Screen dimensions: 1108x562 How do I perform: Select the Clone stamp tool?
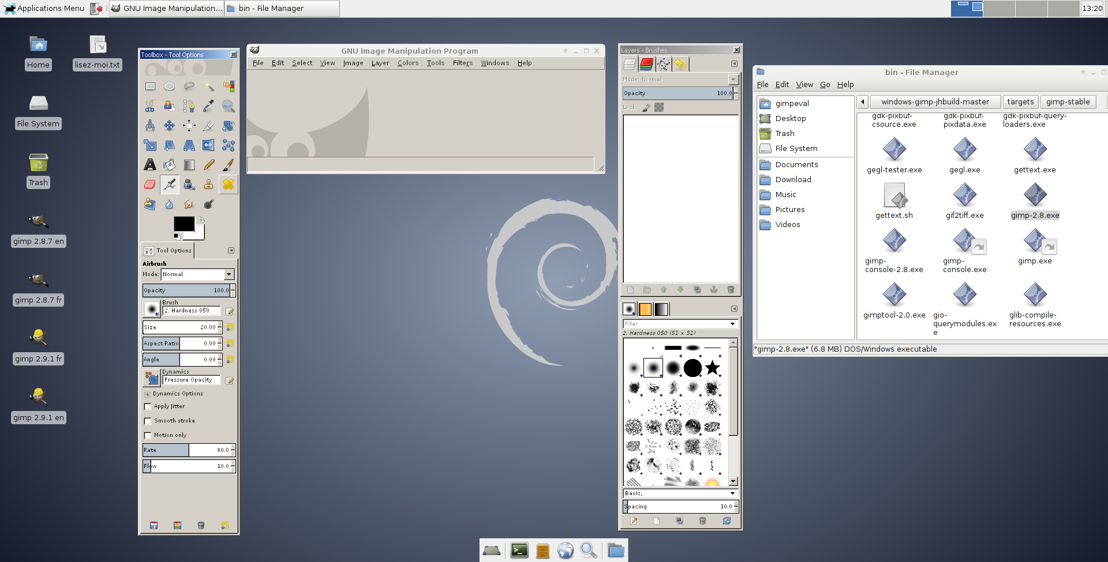coord(209,184)
